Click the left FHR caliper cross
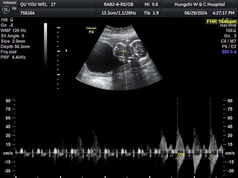The height and width of the screenshot is (178, 238). click(x=177, y=158)
